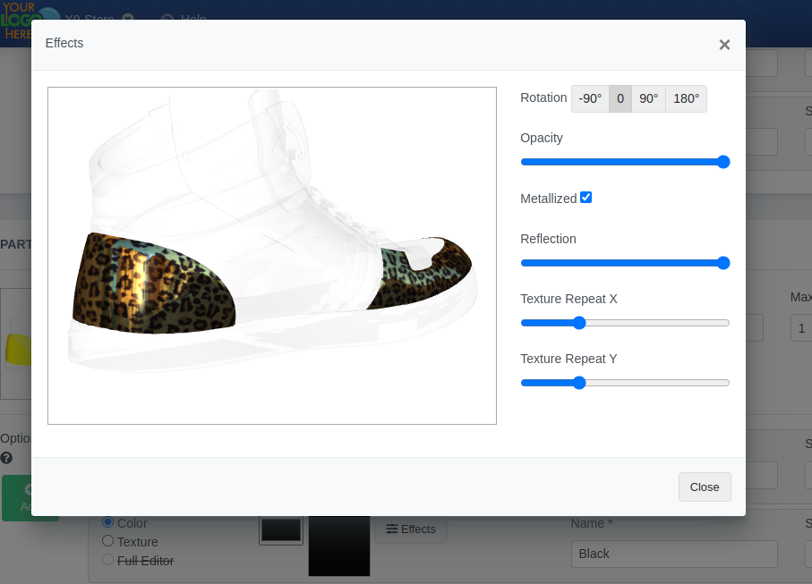
Task: Set rotation to -90°
Action: click(590, 98)
